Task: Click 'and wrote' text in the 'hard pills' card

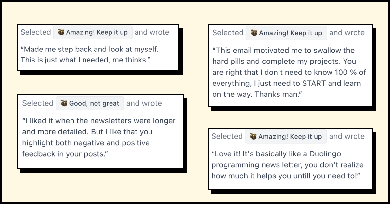Action: pyautogui.click(x=347, y=33)
